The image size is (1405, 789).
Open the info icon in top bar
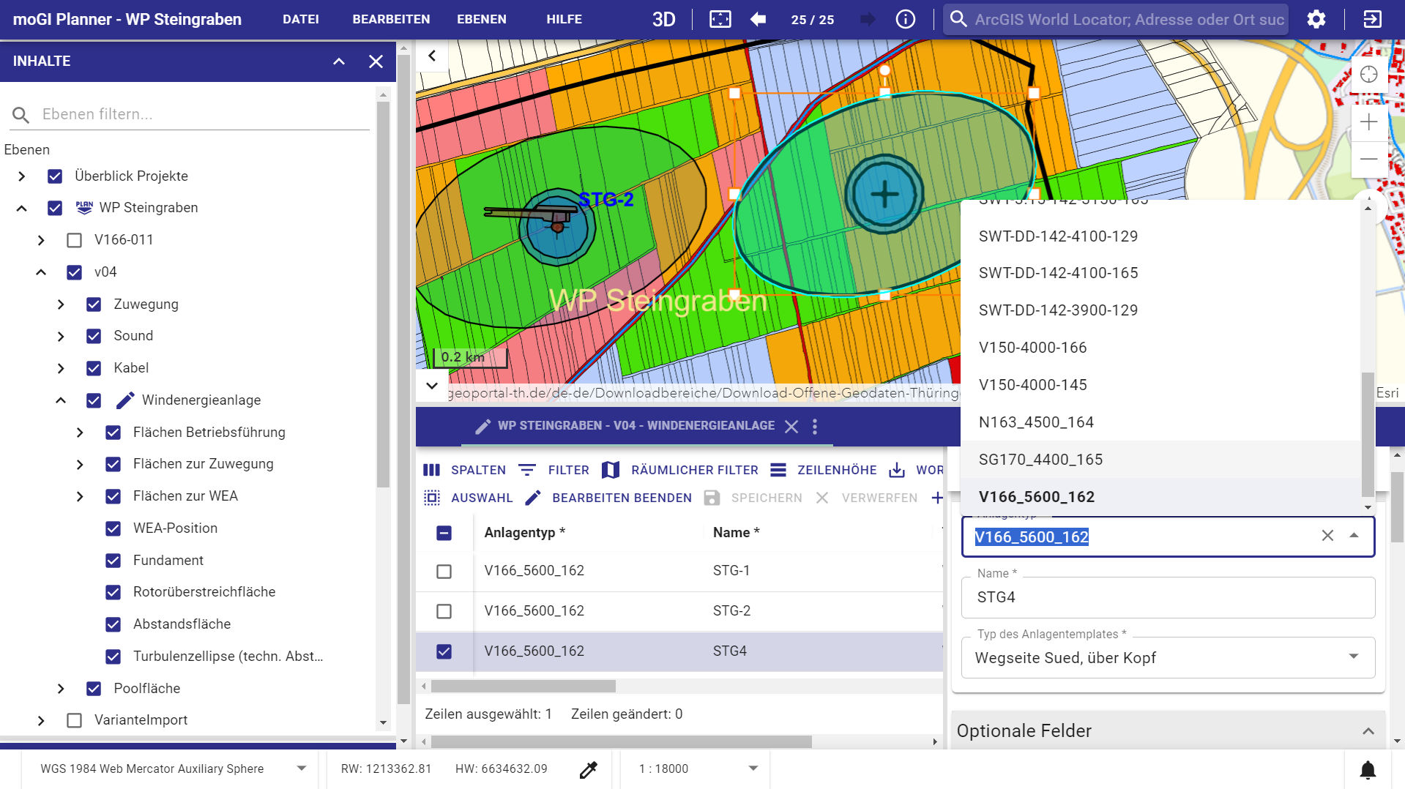(x=905, y=19)
